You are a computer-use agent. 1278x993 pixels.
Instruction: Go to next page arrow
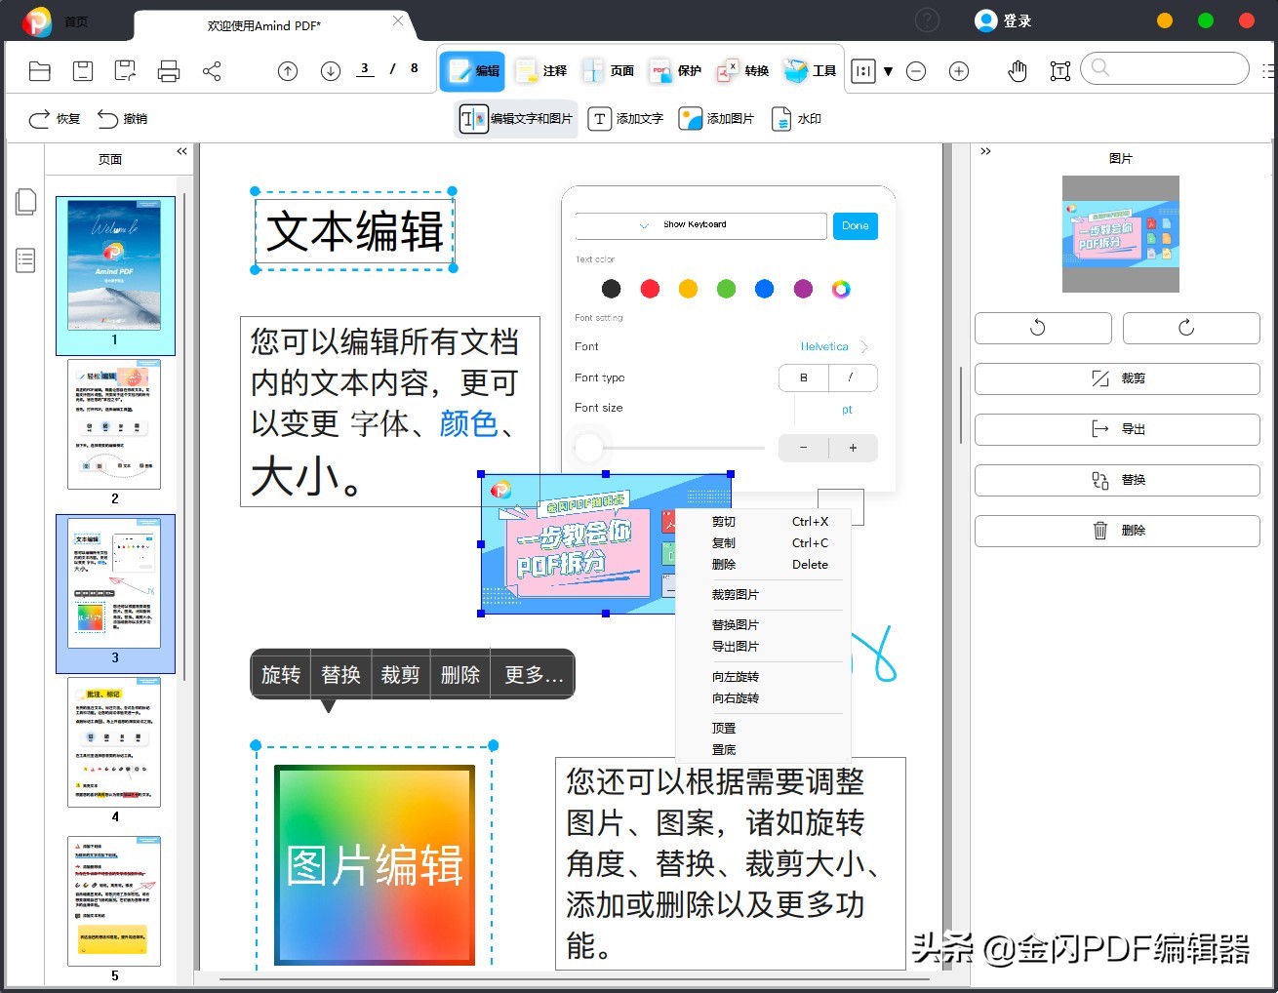pos(331,70)
